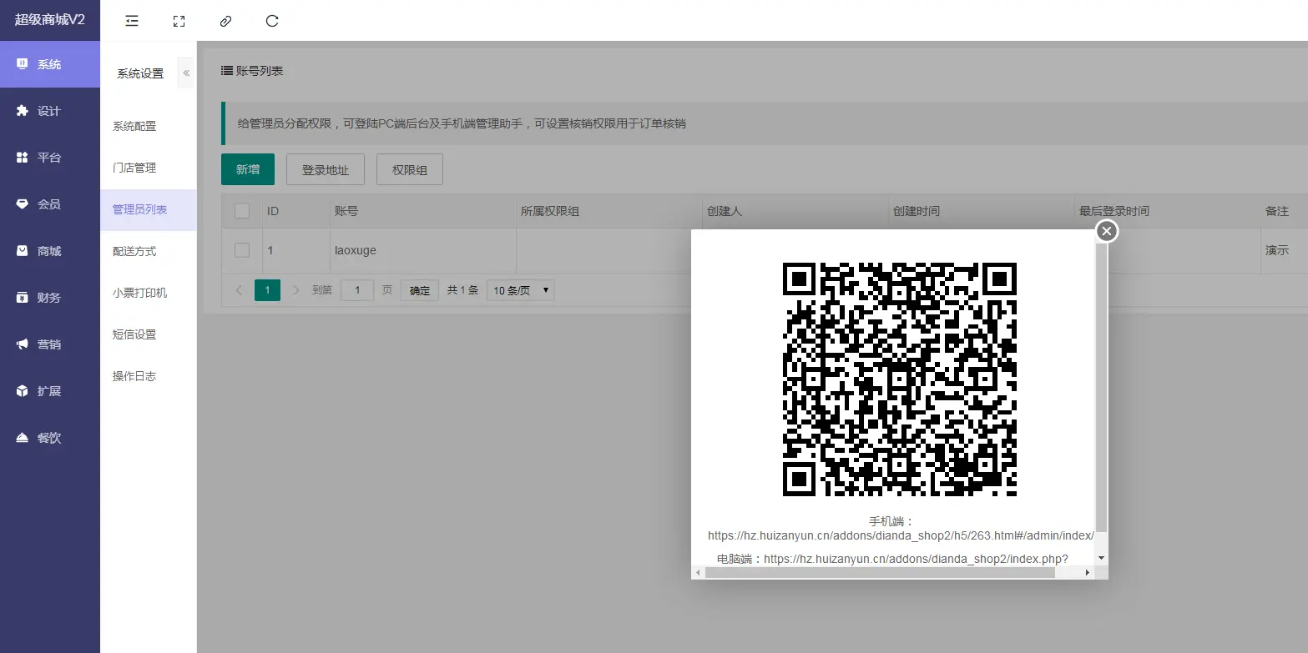Click the link icon in the top toolbar
Image resolution: width=1308 pixels, height=653 pixels.
[x=225, y=21]
